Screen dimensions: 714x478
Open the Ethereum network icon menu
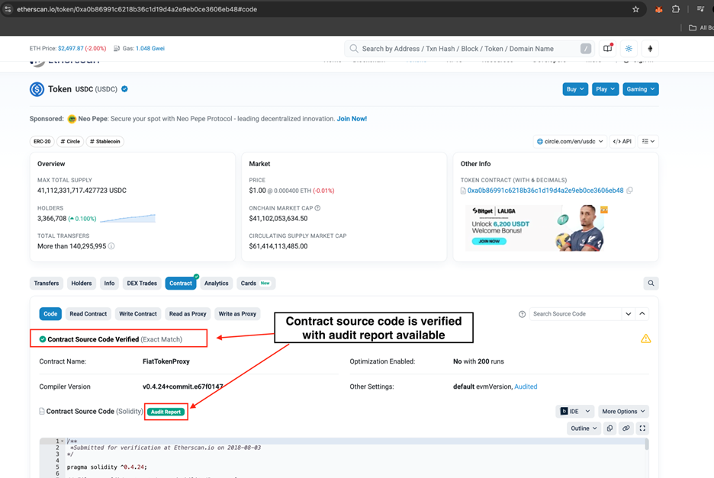point(650,49)
